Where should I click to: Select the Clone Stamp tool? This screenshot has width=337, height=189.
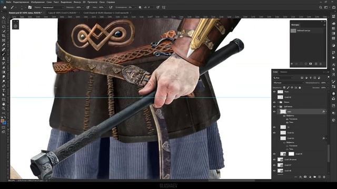coord(4,58)
